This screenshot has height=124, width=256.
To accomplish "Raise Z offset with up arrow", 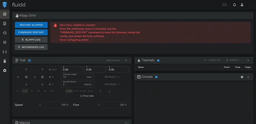I will (x=100, y=91).
